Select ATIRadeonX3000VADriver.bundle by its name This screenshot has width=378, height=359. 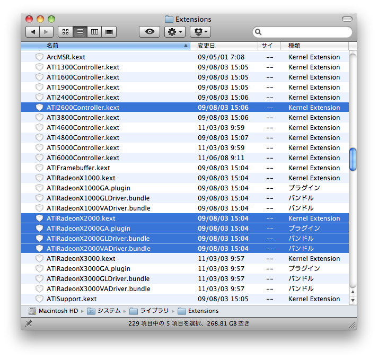tap(99, 289)
